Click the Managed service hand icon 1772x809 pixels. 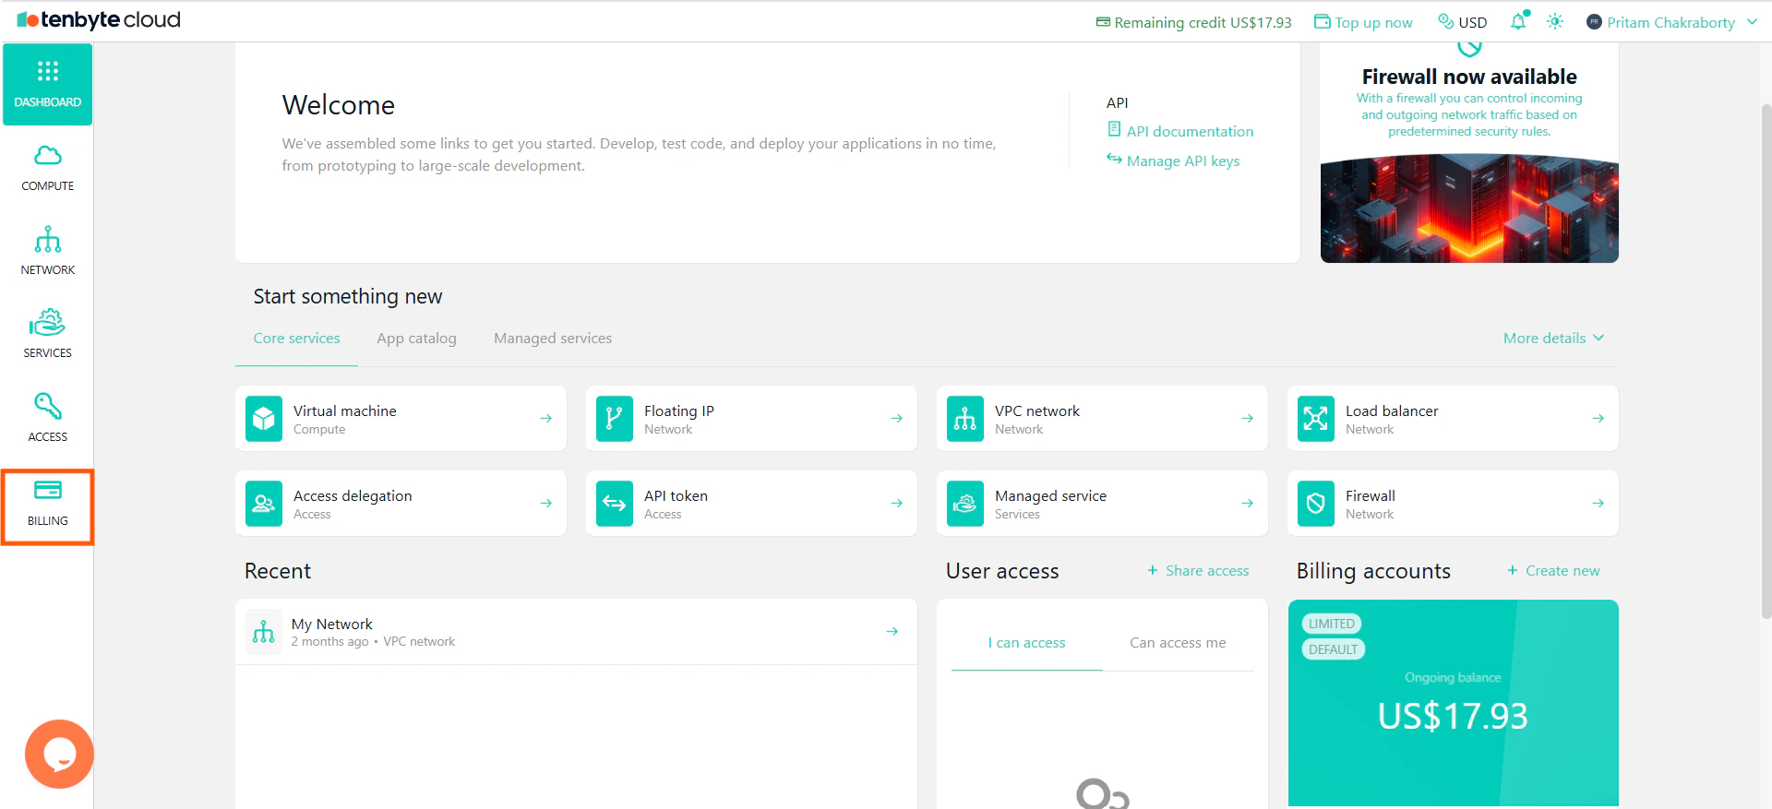coord(965,504)
